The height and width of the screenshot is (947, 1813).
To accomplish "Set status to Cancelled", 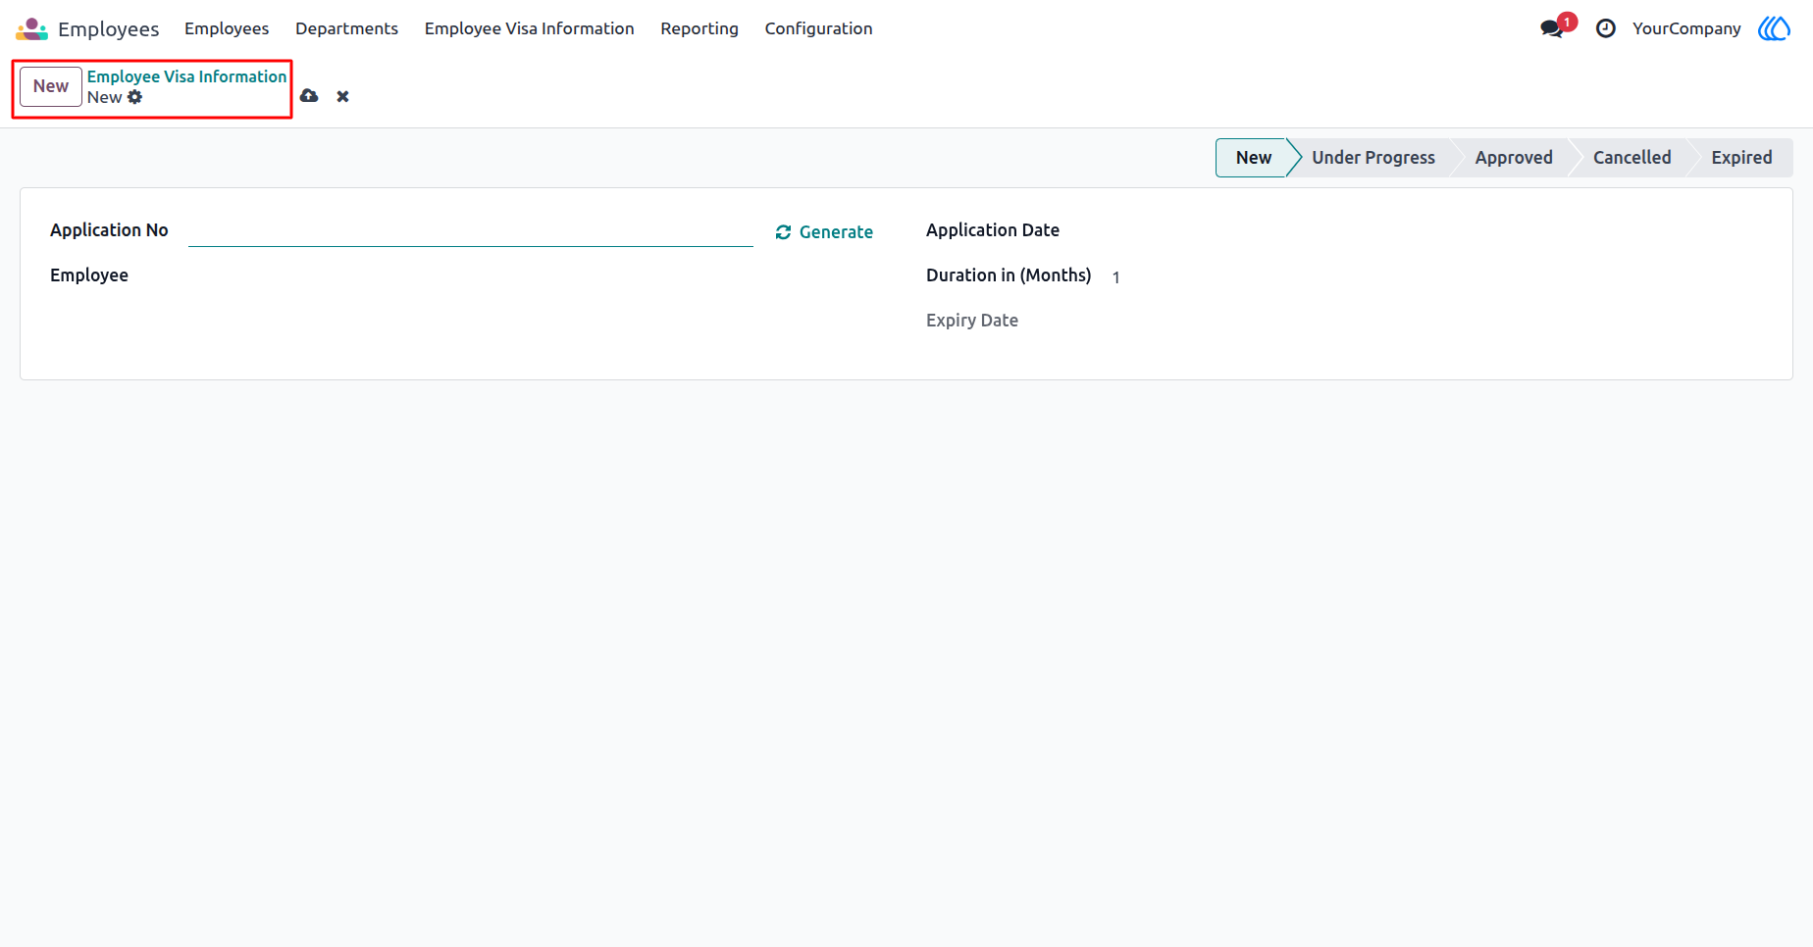I will click(1632, 158).
